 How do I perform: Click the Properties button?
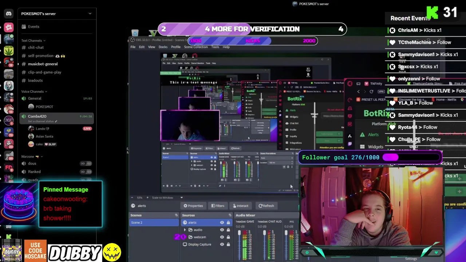193,206
